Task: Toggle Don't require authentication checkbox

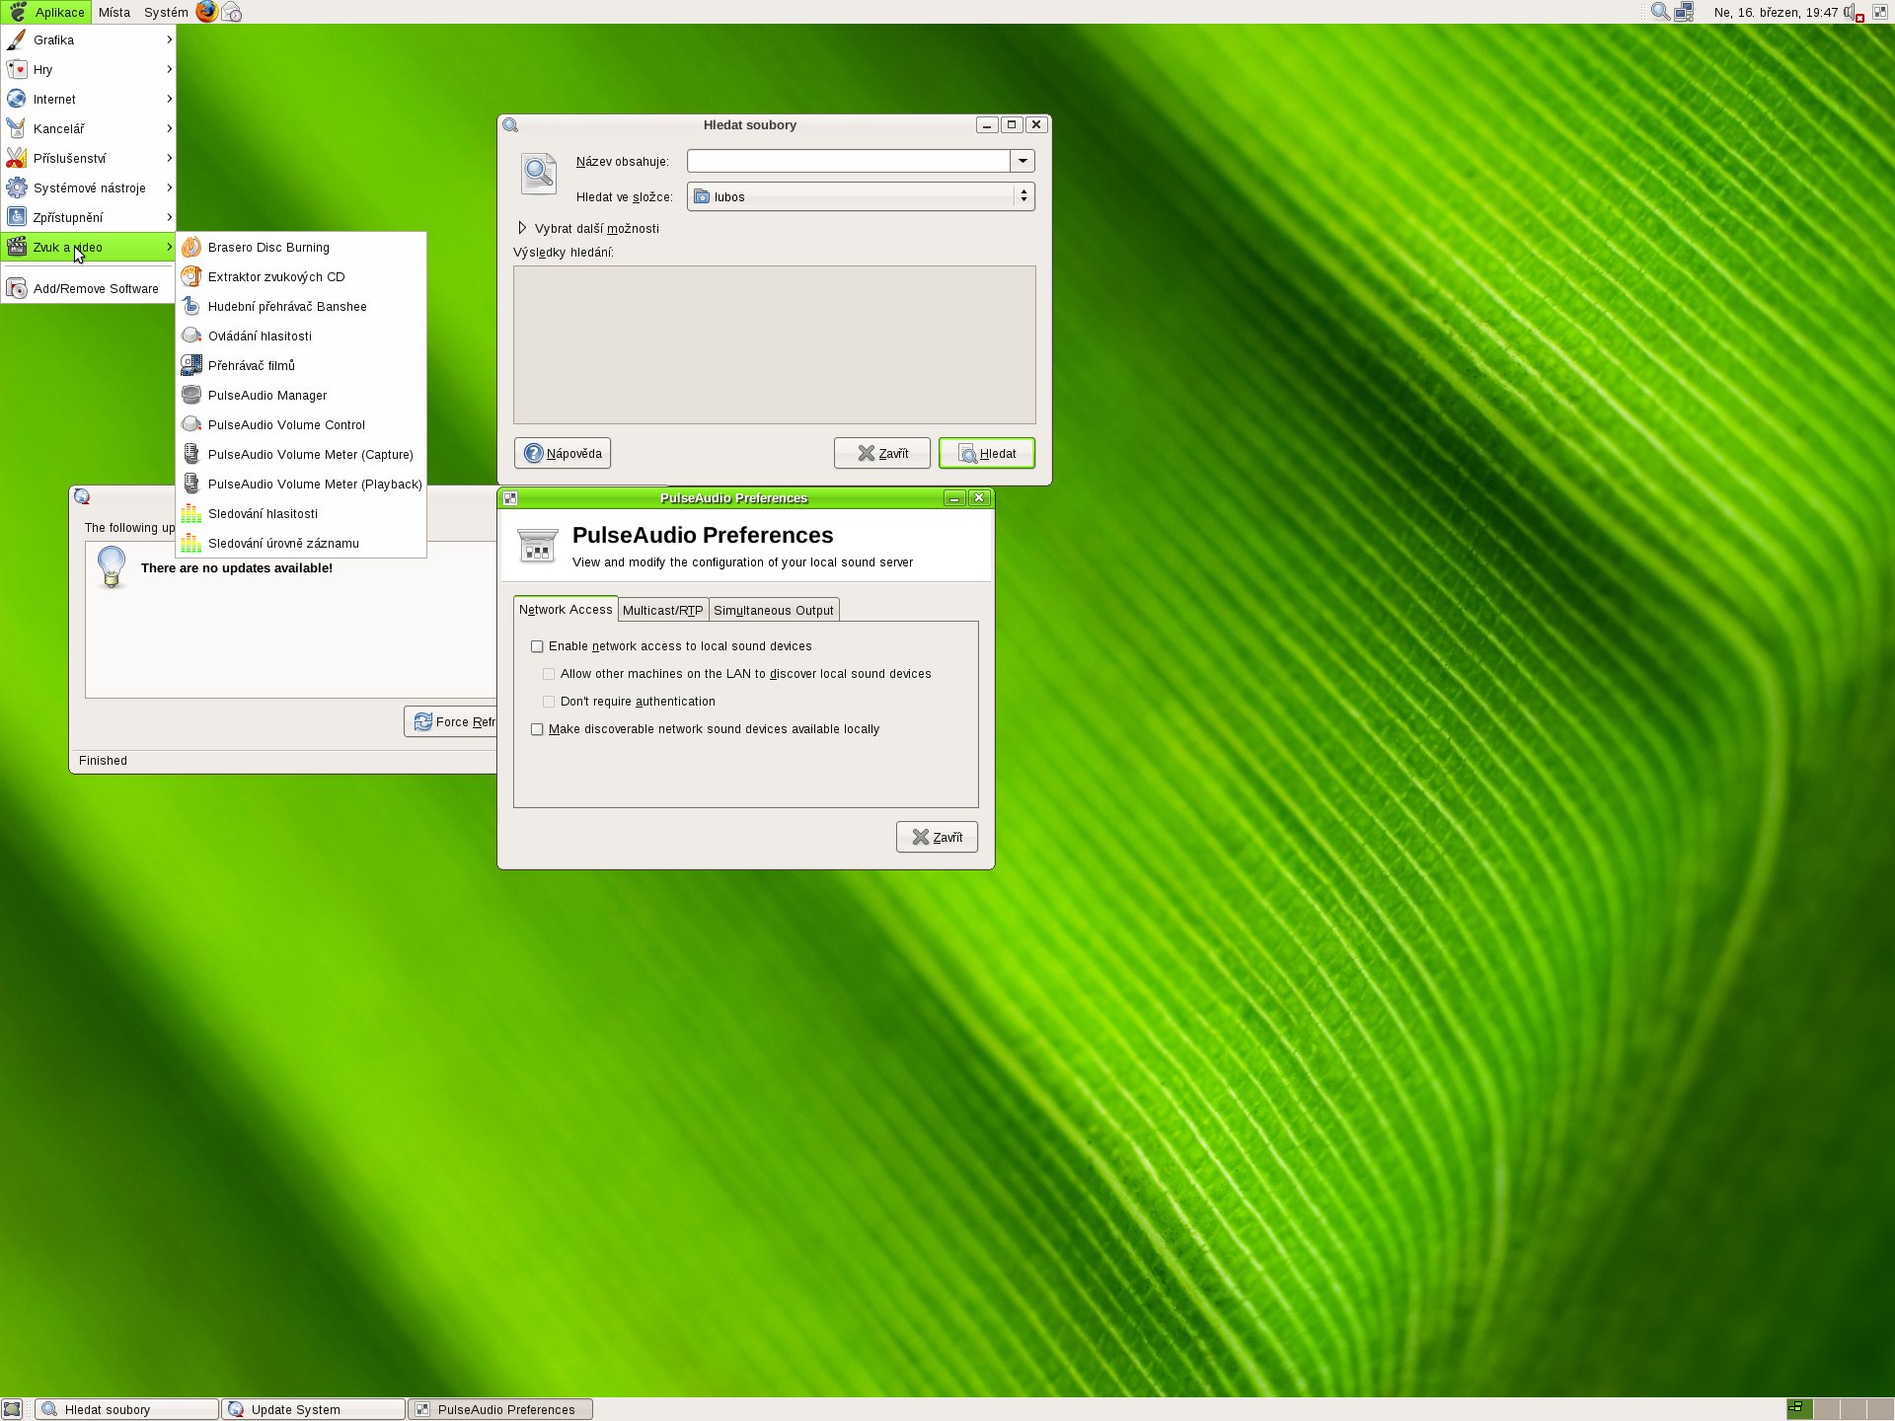Action: 549,702
